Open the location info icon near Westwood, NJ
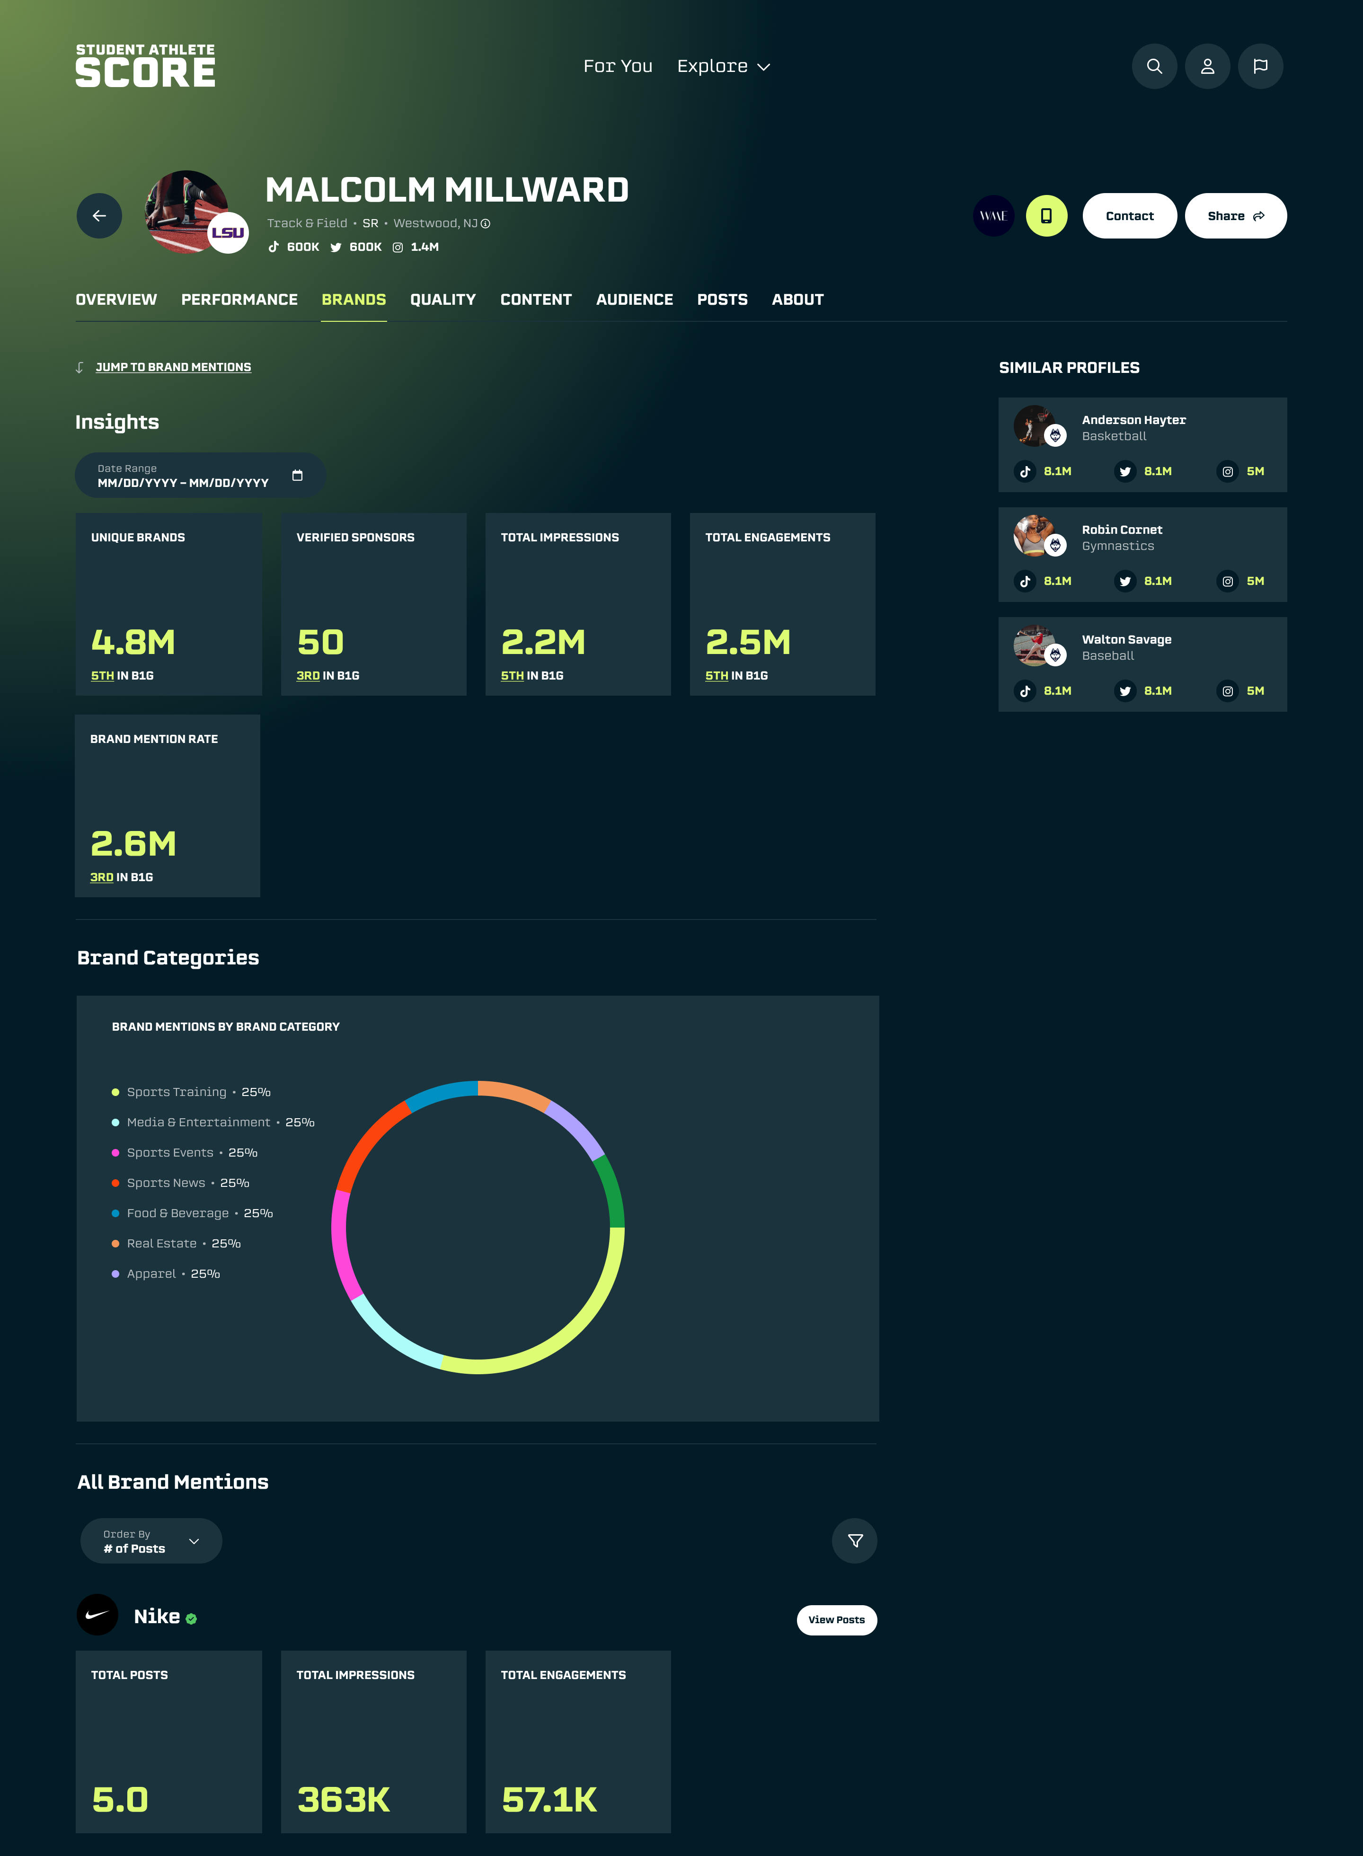 click(x=486, y=223)
